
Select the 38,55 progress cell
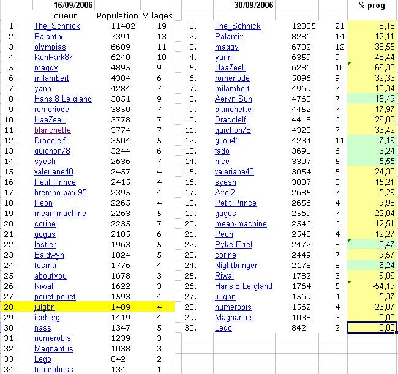(x=372, y=47)
